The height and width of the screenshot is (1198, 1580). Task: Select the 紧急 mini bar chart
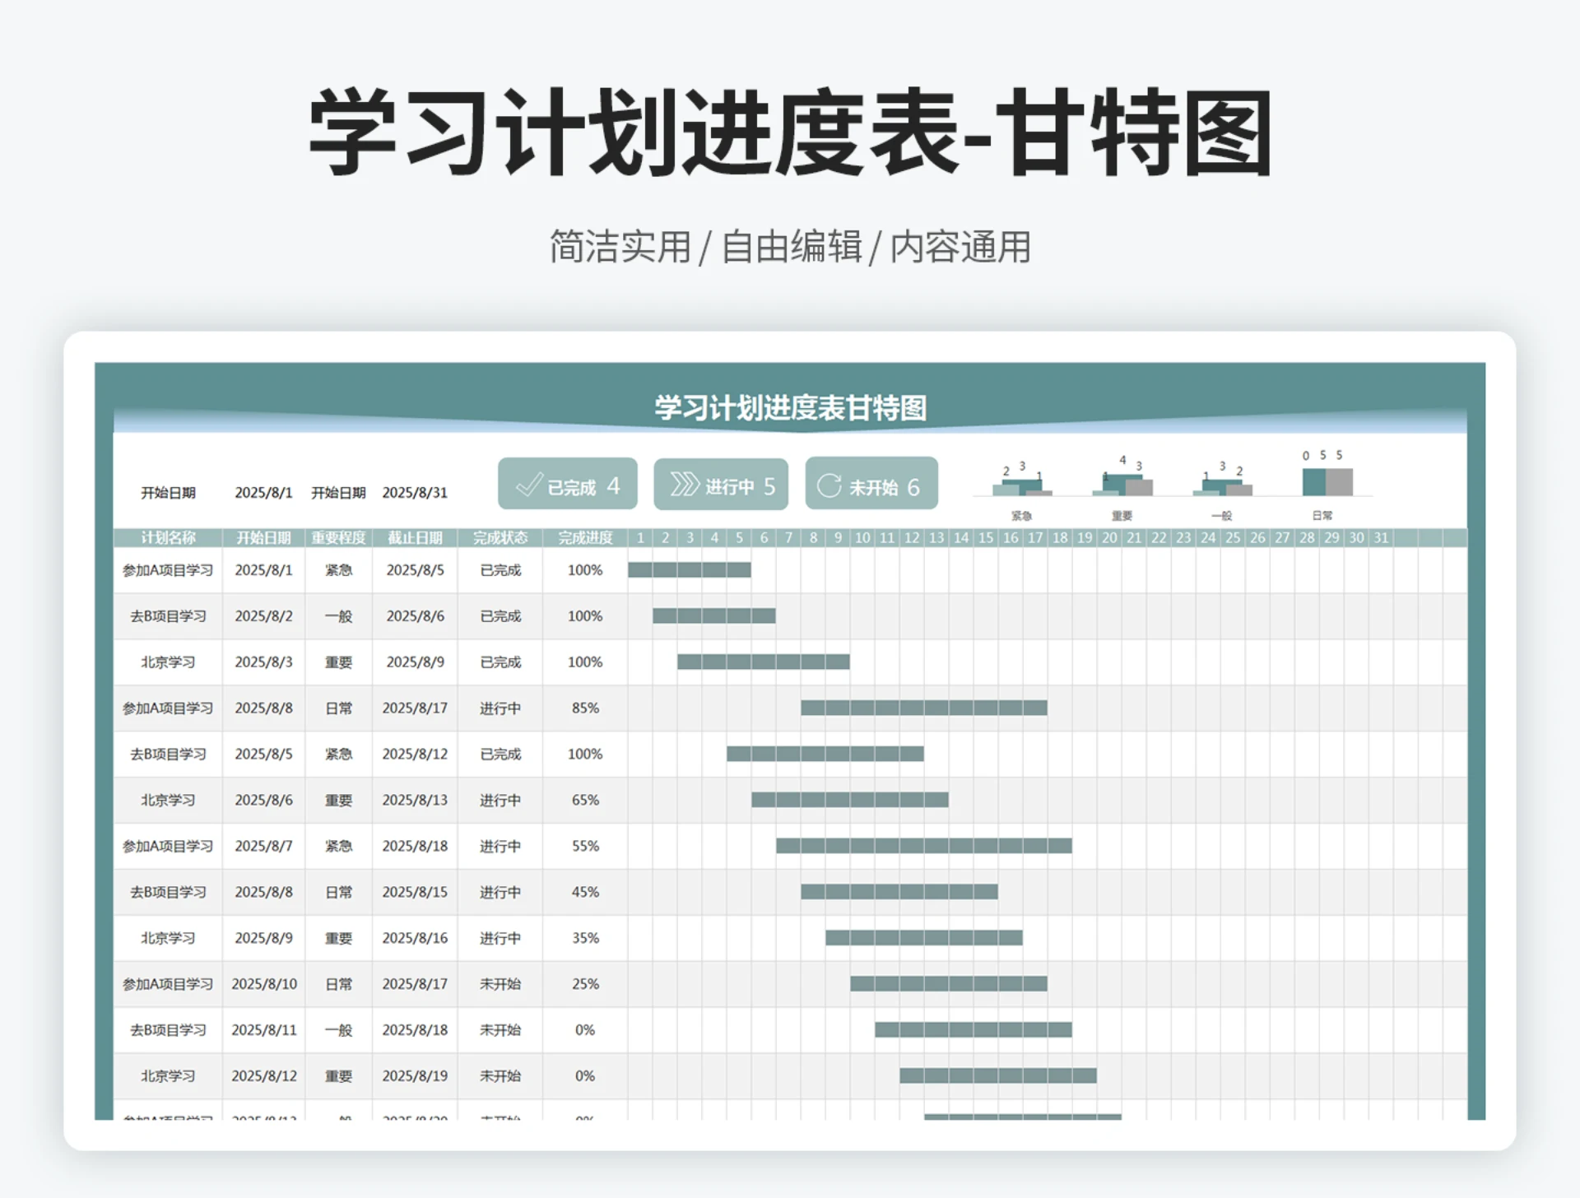coord(1023,485)
